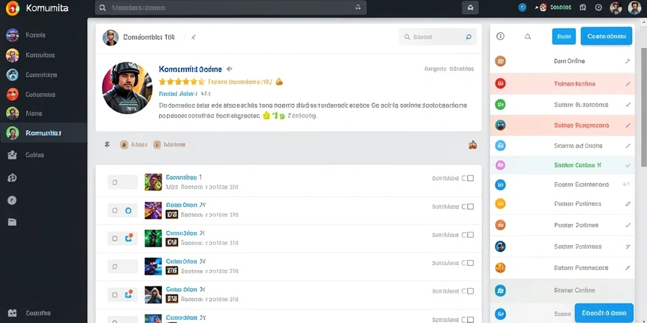Click the orange rating text beside the stars

[x=239, y=81]
